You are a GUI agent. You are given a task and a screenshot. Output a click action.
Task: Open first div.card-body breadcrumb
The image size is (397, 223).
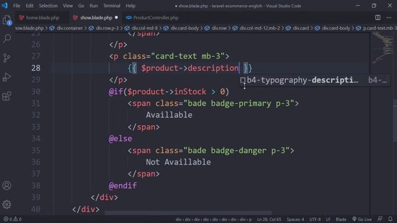[x=185, y=28]
